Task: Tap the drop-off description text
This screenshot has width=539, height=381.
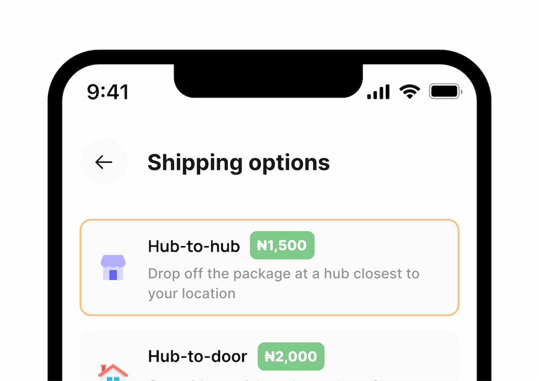Action: 283,283
